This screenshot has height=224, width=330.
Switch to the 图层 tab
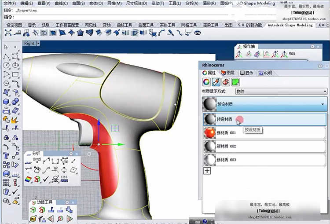[x=229, y=73]
